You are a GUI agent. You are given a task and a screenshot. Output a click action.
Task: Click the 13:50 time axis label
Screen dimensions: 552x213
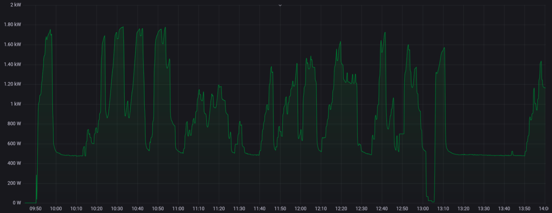(524, 209)
